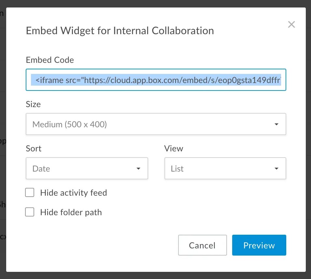The height and width of the screenshot is (279, 311).
Task: Click the Sort label
Action: [34, 148]
